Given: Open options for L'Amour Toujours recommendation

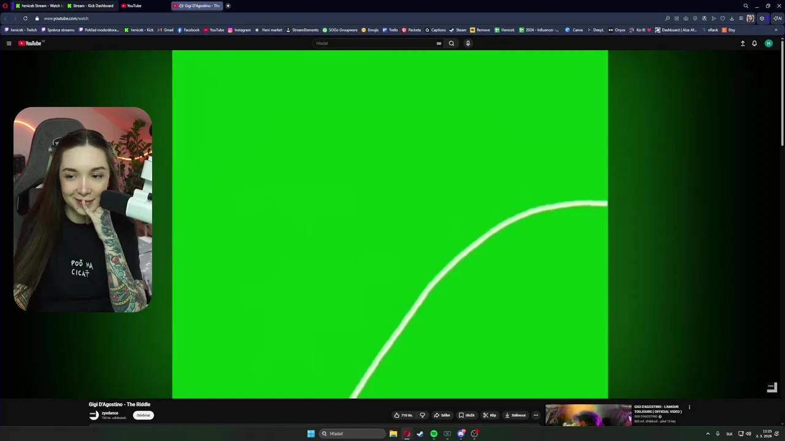Looking at the screenshot, I should [x=689, y=407].
